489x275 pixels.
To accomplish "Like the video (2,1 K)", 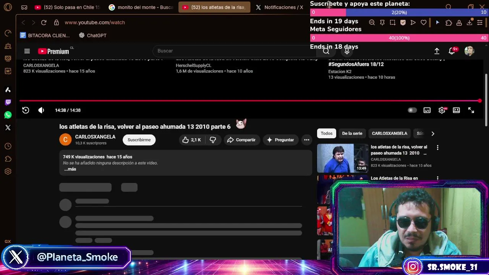I will coord(192,140).
